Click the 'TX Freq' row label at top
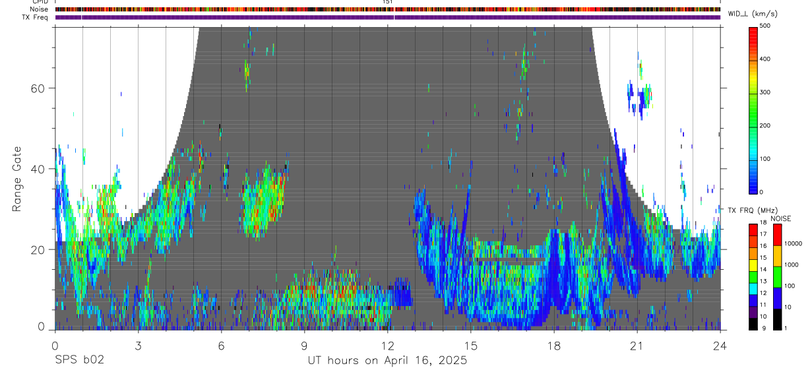 36,17
